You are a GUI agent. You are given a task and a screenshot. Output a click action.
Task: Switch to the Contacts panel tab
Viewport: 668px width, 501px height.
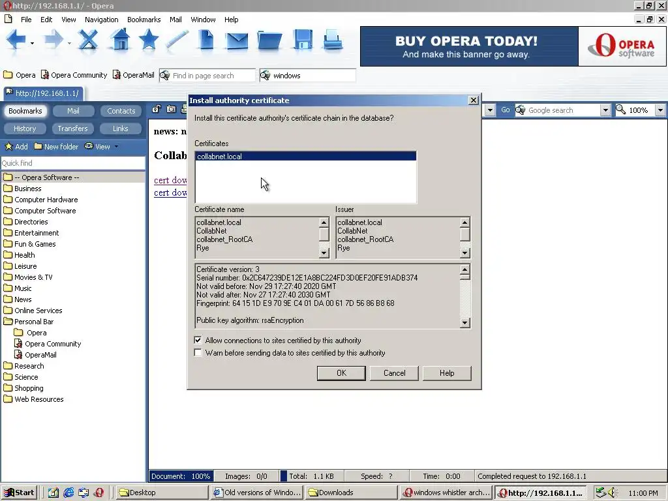(121, 111)
